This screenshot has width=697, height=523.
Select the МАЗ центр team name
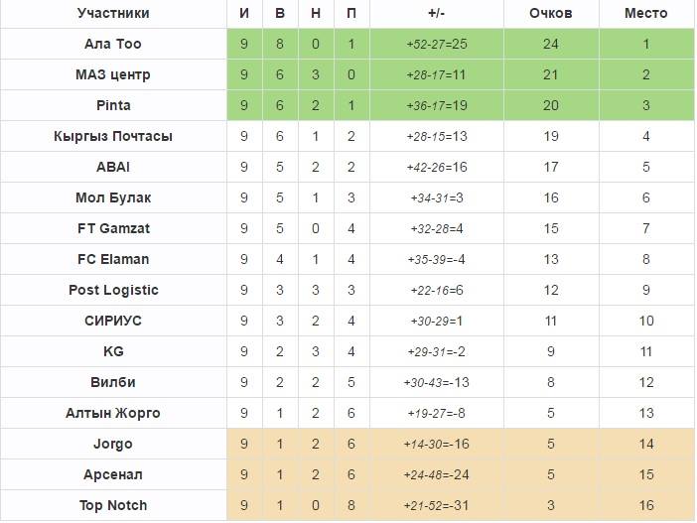113,75
